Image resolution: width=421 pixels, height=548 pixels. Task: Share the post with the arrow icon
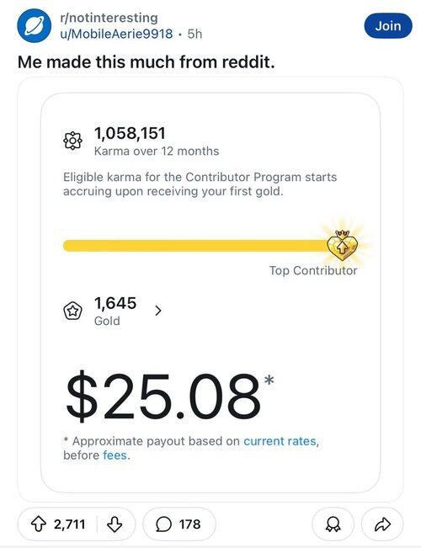382,524
